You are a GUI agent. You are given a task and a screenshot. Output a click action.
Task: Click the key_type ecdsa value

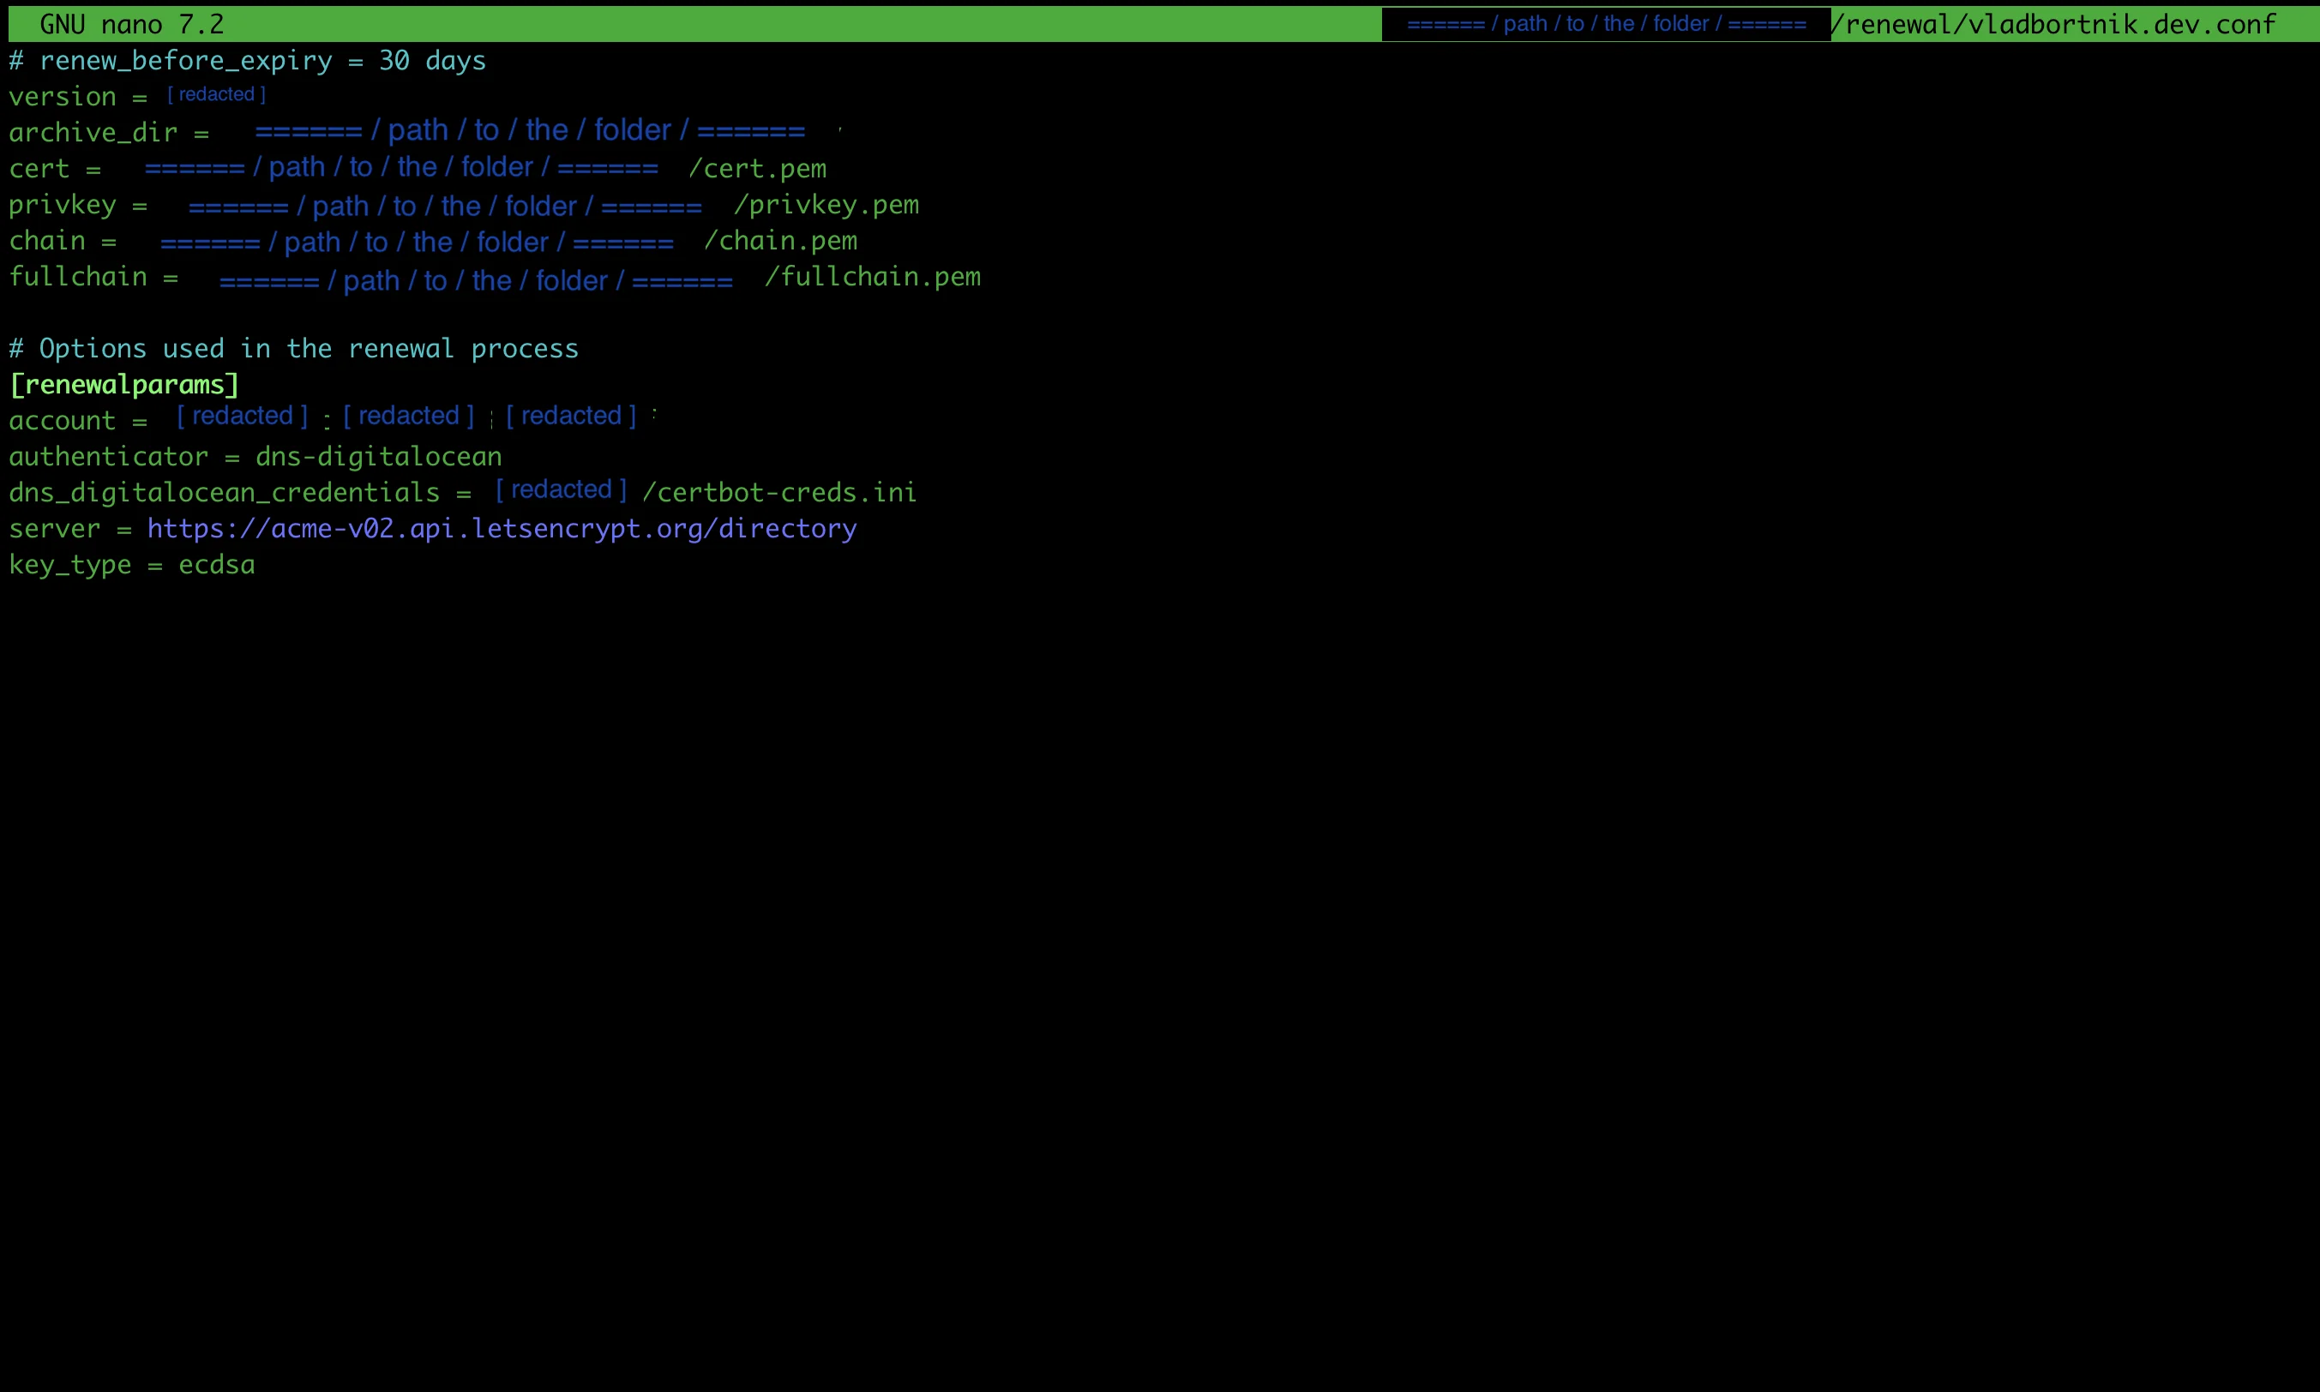(x=217, y=565)
